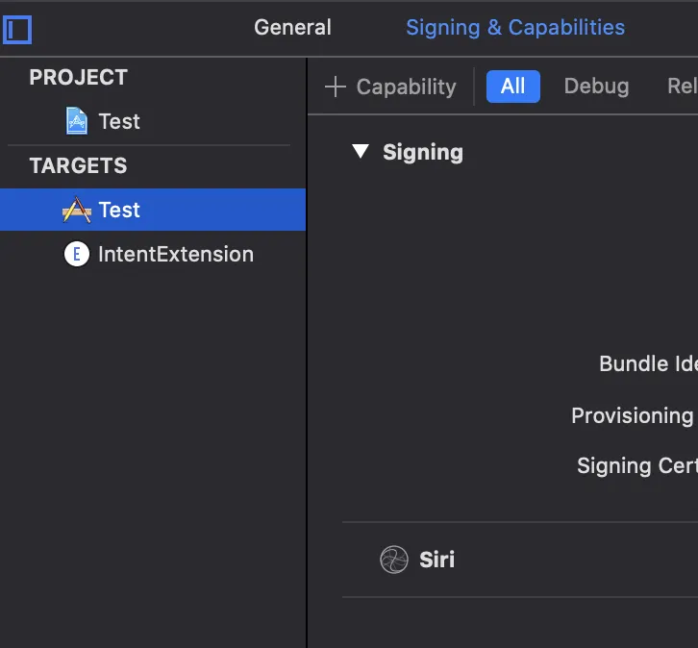The height and width of the screenshot is (648, 698).
Task: Switch to the General tab
Action: pos(292,28)
